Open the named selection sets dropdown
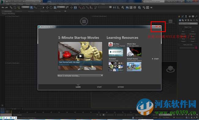 click(105, 7)
